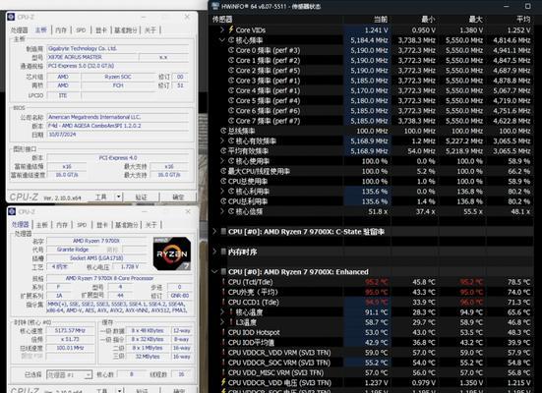Click the clock icon of Core 2 频率 row
Viewport: 542px width, 393px height.
pos(231,71)
